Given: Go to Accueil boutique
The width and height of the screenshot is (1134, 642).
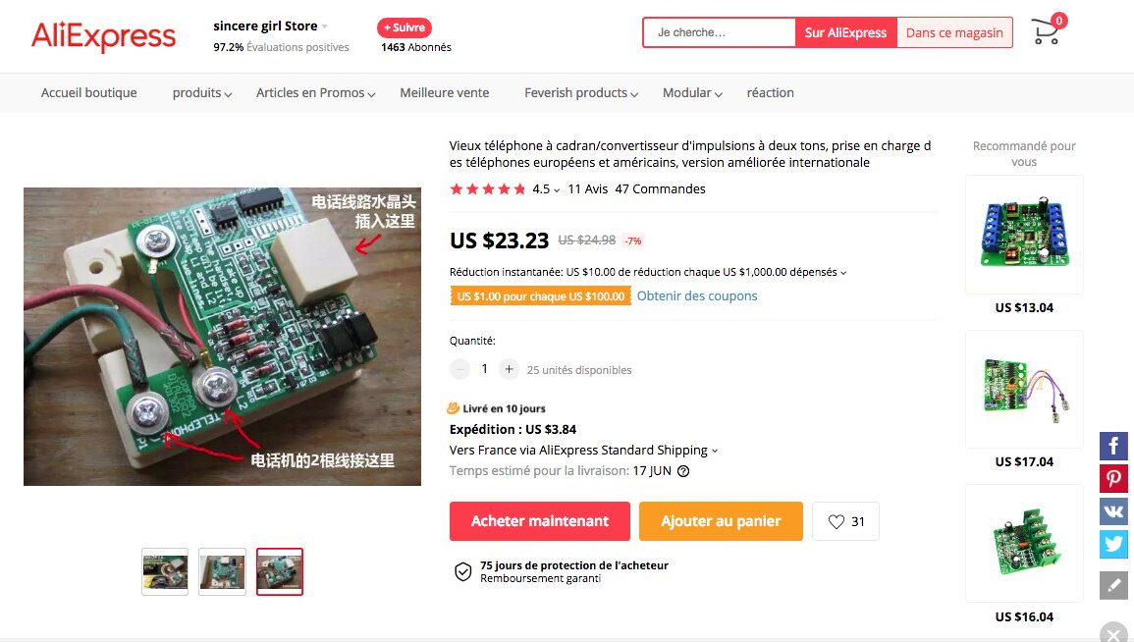Looking at the screenshot, I should [x=89, y=92].
